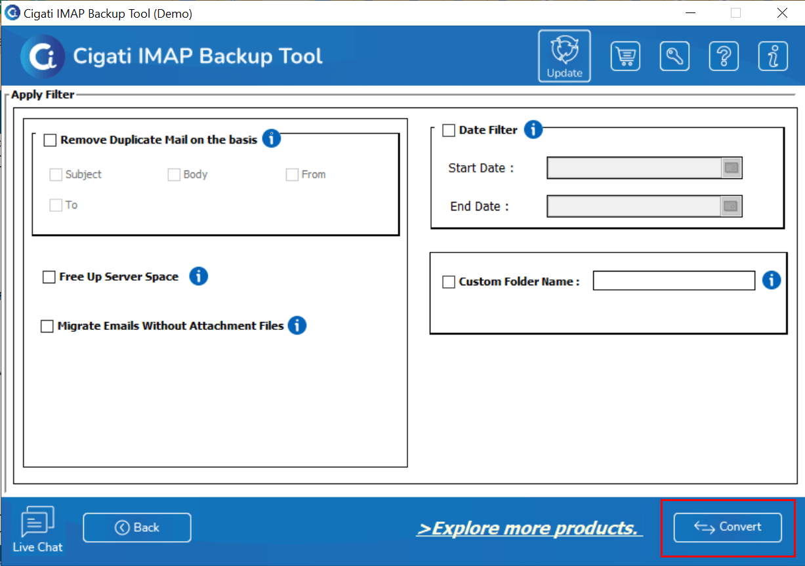Enable Free Up Server Space checkbox

(x=49, y=277)
